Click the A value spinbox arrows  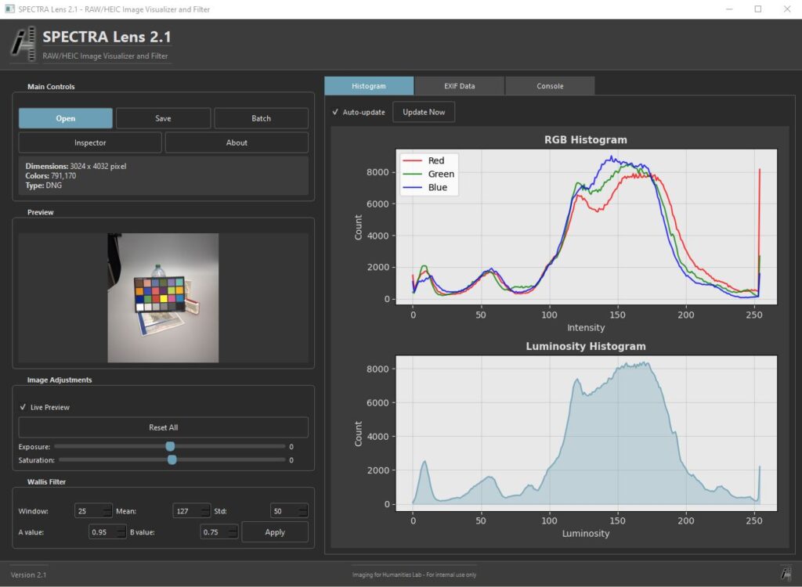pos(121,532)
